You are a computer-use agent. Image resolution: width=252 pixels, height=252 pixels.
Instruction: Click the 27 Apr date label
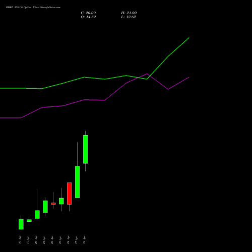click(76, 240)
